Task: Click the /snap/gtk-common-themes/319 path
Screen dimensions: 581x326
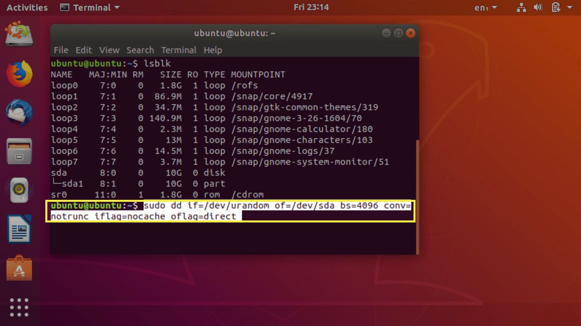Action: pos(305,107)
